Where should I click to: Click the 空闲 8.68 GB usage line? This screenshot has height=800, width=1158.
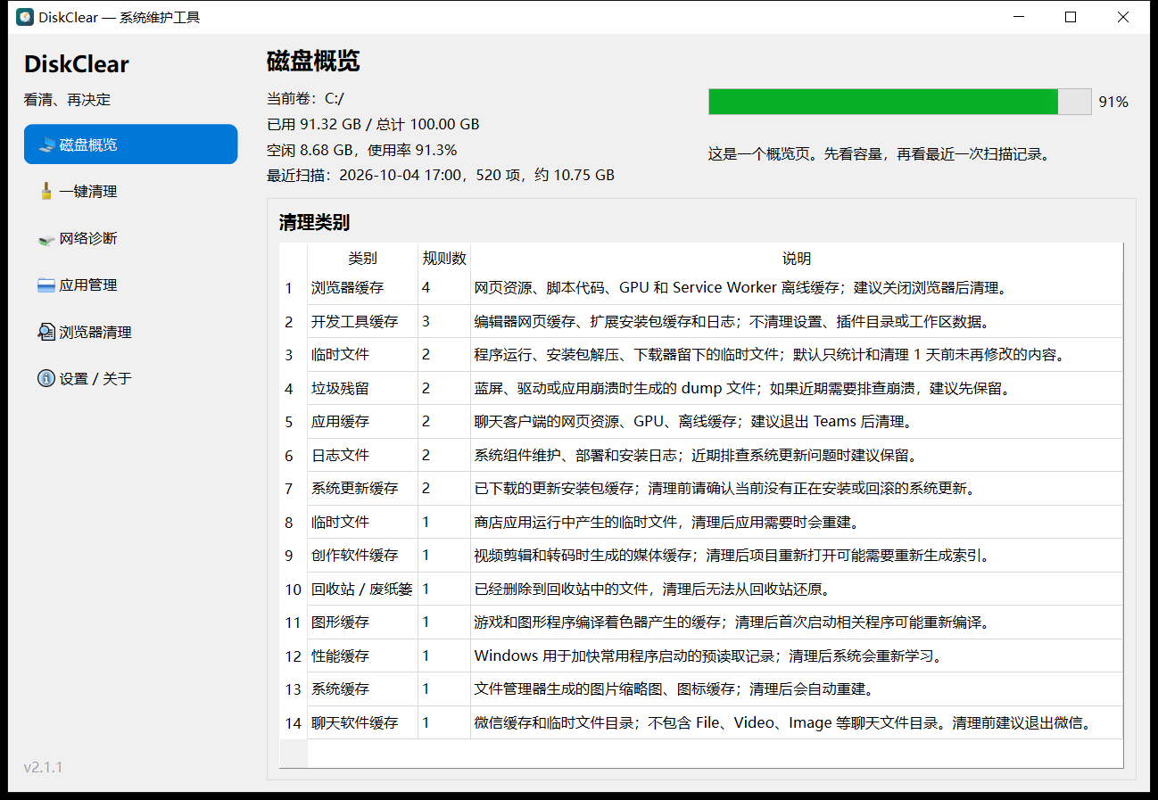[x=361, y=150]
